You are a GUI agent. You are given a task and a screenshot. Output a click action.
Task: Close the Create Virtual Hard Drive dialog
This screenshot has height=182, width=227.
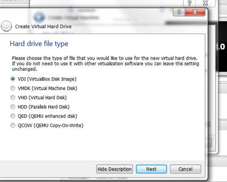point(195,12)
